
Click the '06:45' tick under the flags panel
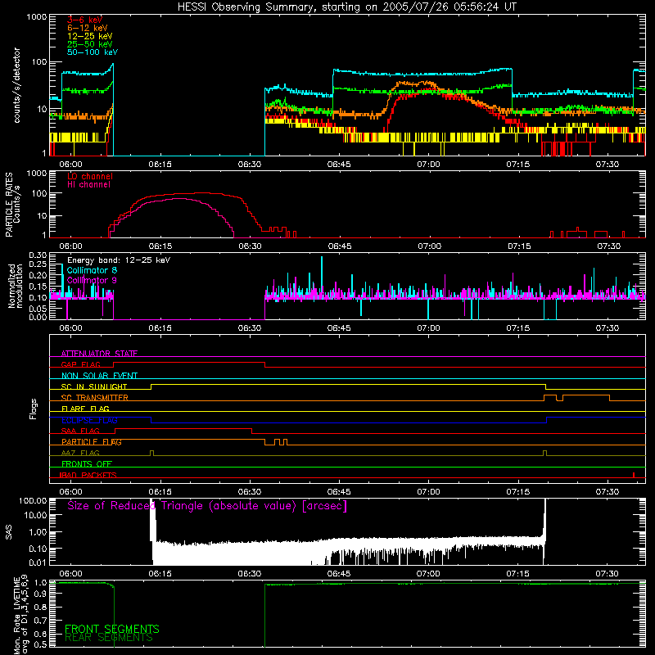click(339, 492)
